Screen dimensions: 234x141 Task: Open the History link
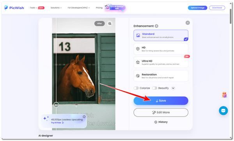click(x=161, y=122)
